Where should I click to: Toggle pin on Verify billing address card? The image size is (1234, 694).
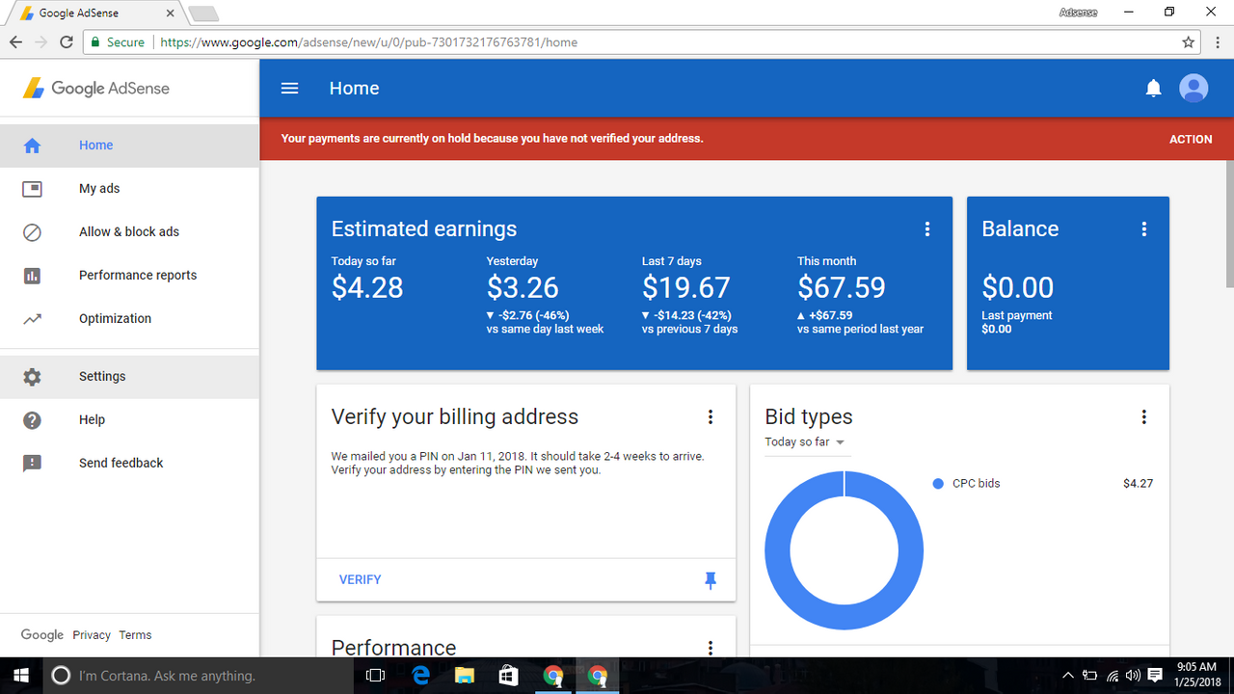[x=711, y=579]
